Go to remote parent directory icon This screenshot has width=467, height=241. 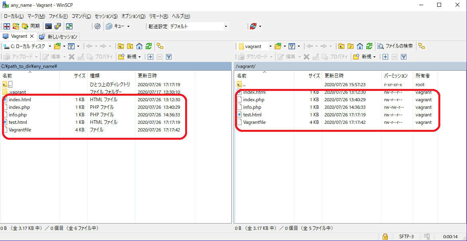[x=341, y=46]
